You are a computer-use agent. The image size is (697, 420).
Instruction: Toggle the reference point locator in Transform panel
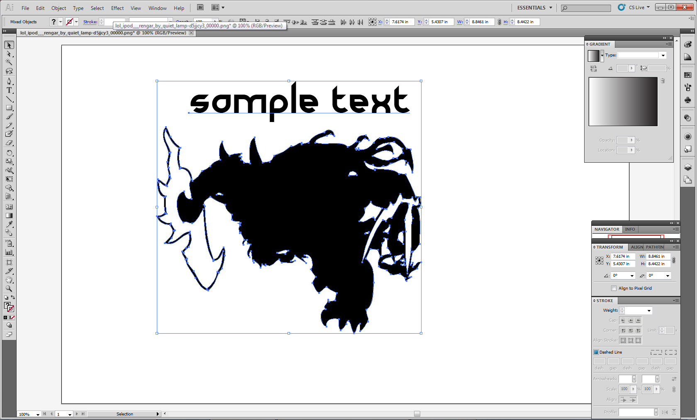[599, 260]
